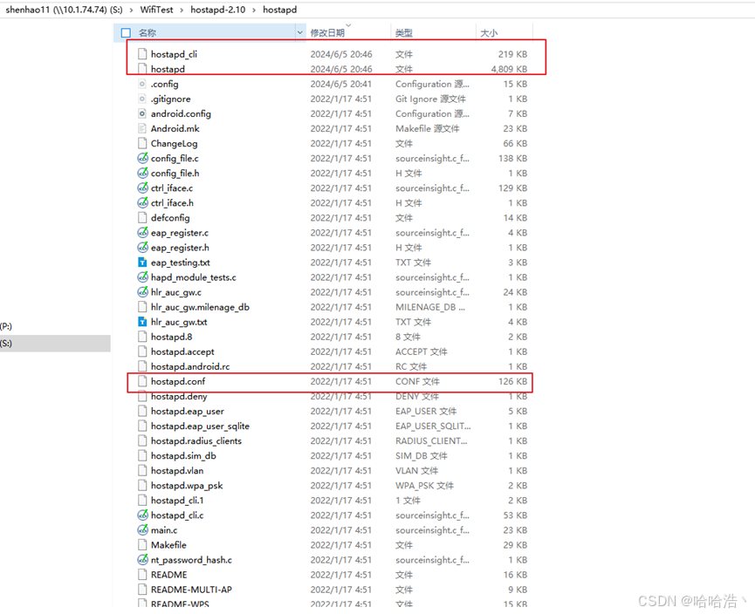Select the nt_password_hash.c source icon
This screenshot has height=614, width=755.
(x=142, y=560)
